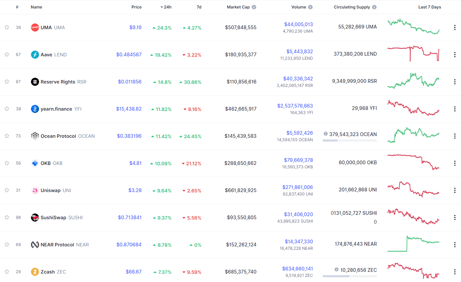Viewport: 461px width, 282px height.
Task: Sort by Volume column header
Action: (x=299, y=7)
